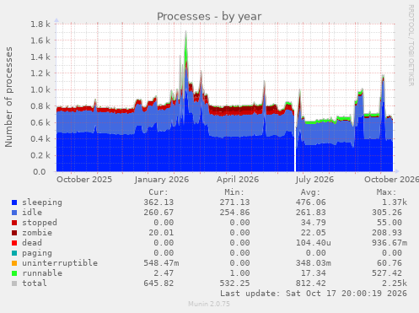
Task: Click uninterruptible current value 548.47m
Action: pos(161,263)
